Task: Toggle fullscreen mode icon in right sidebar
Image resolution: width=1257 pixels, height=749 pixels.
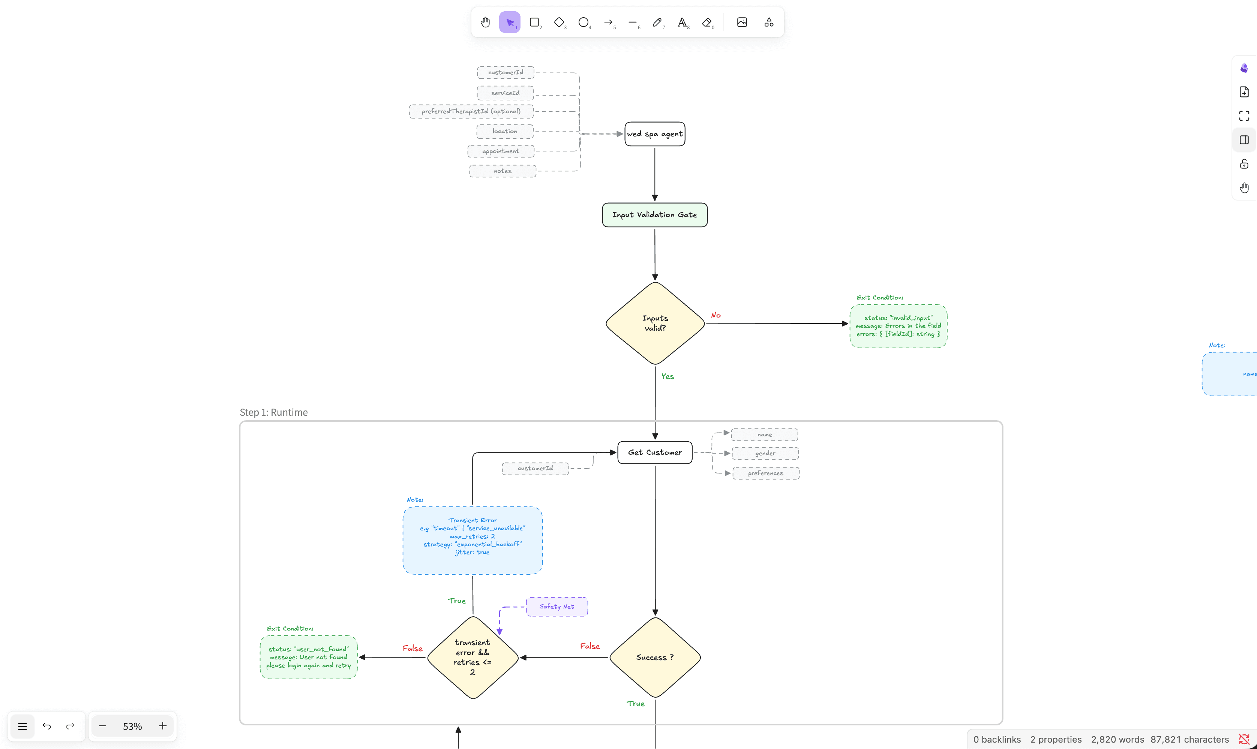Action: tap(1244, 116)
